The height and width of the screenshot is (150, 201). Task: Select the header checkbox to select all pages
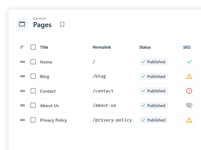[x=33, y=47]
